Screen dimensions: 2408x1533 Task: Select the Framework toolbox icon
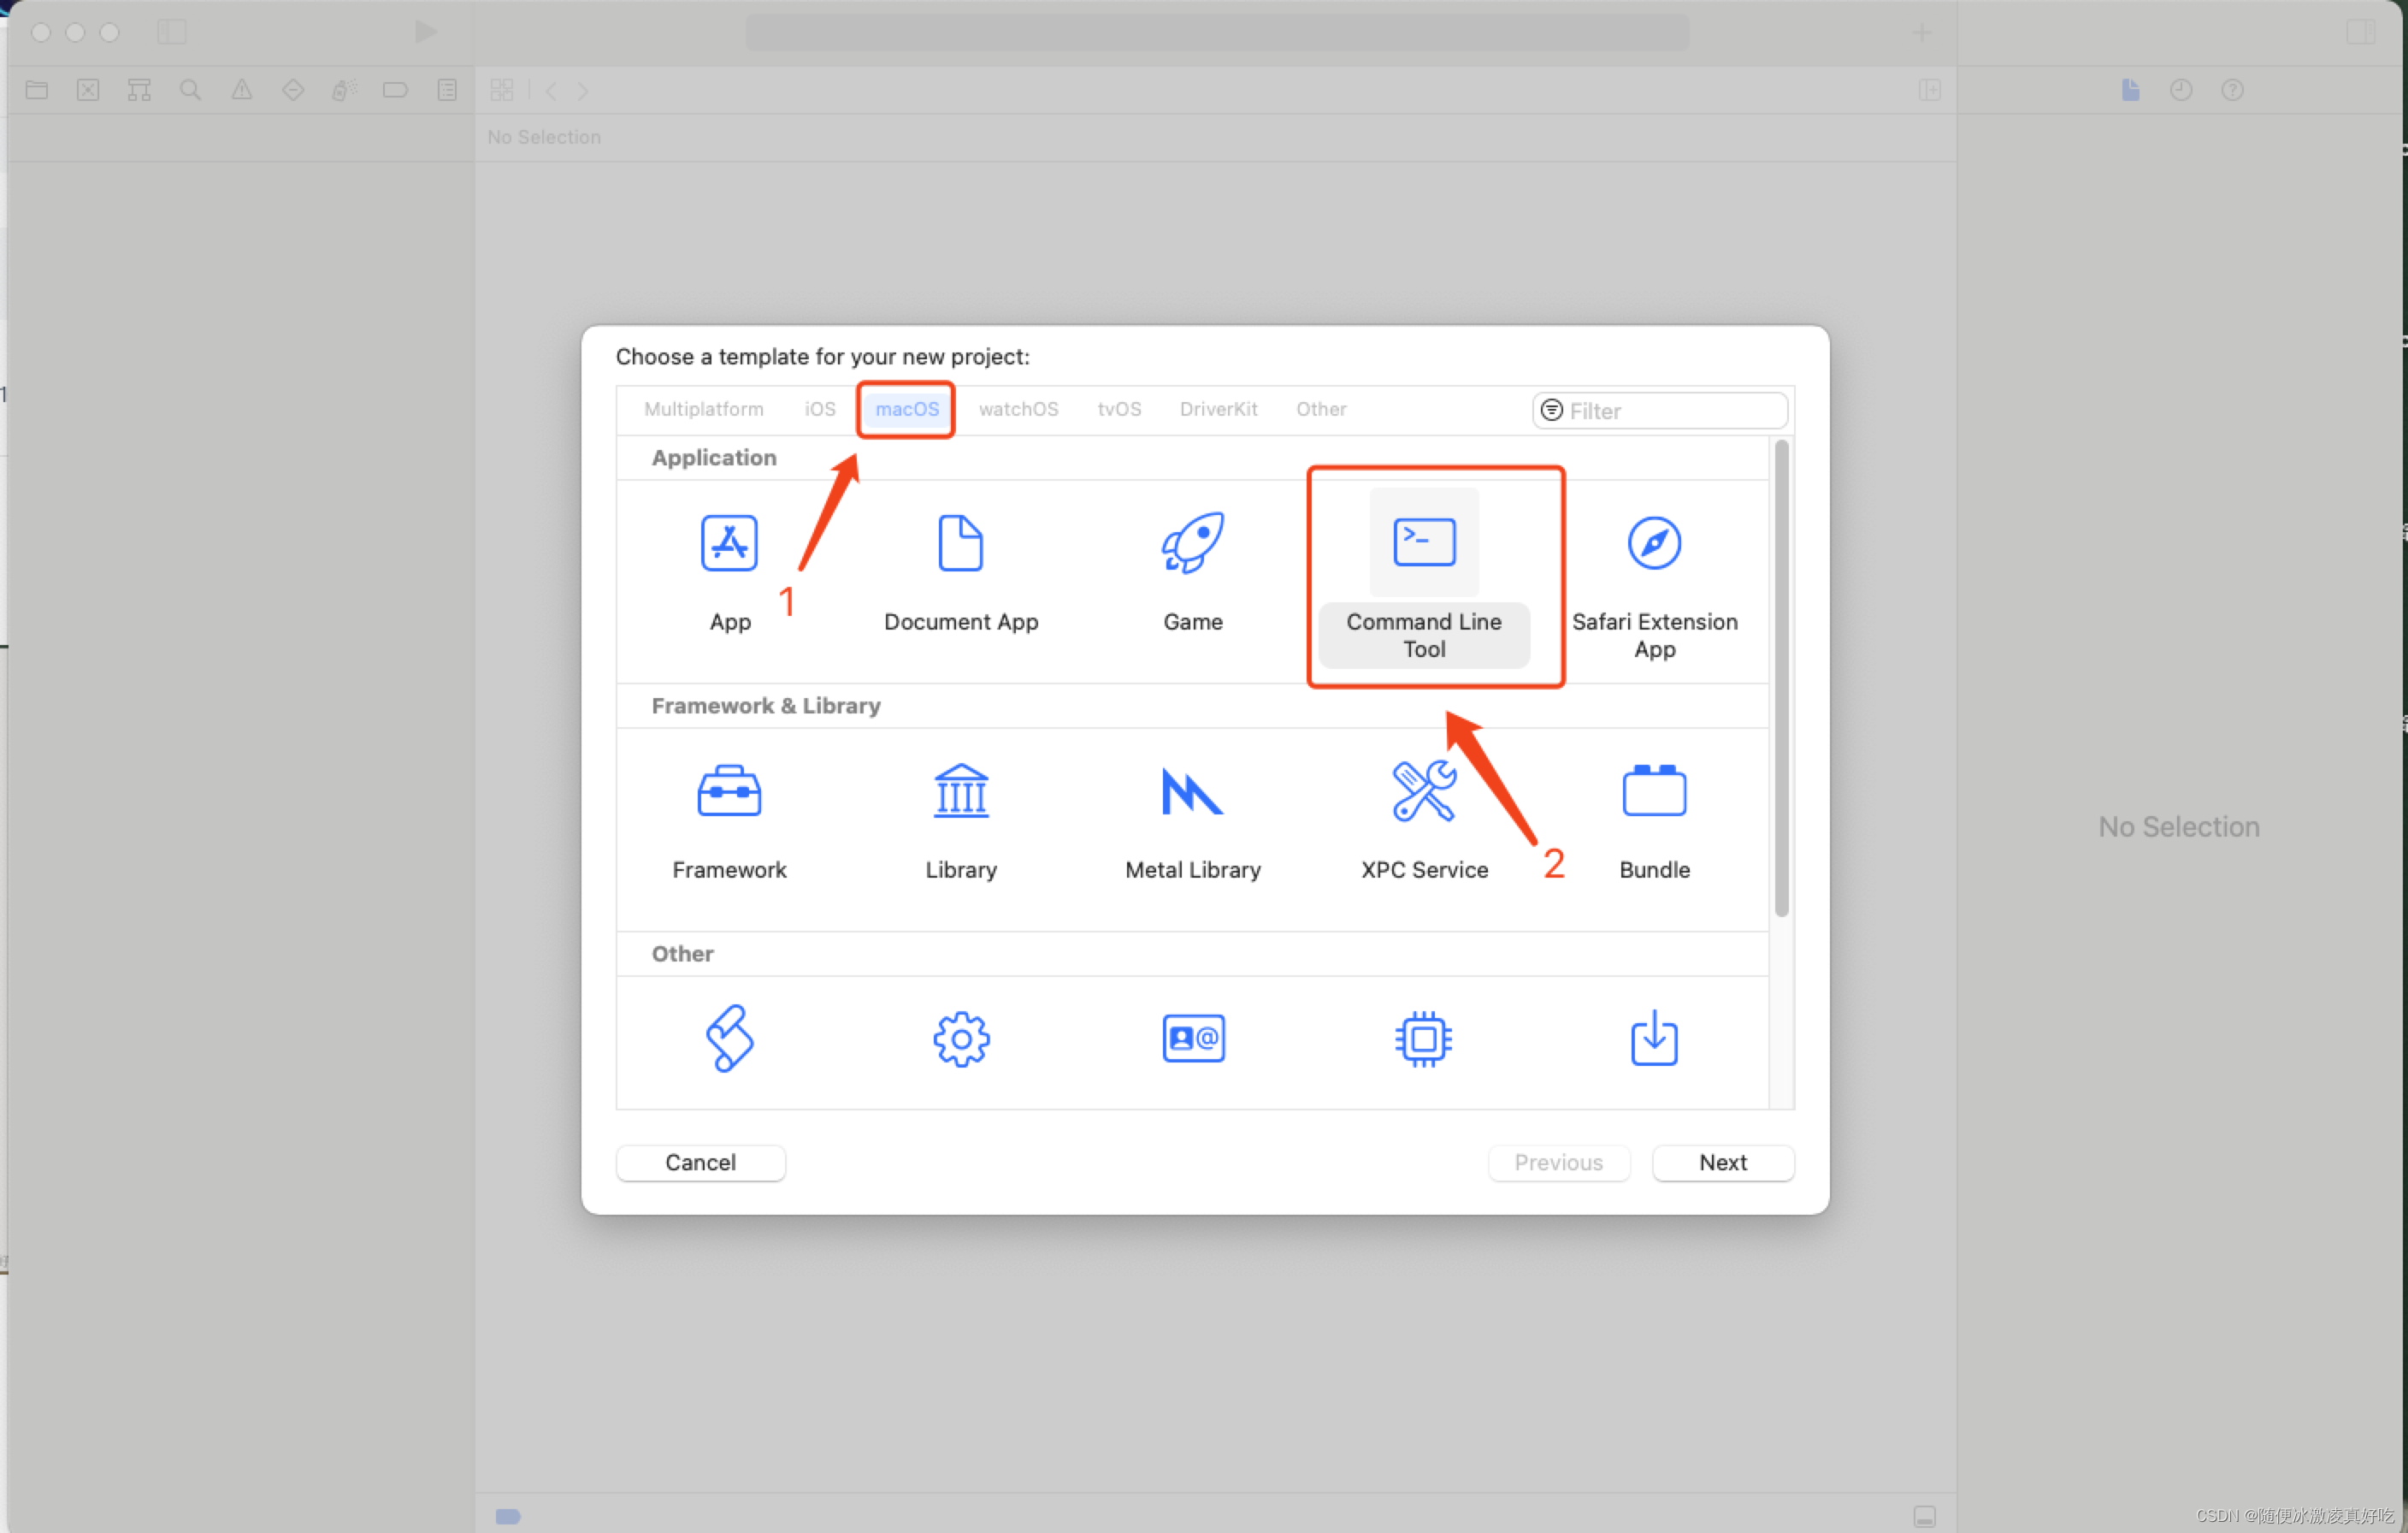729,791
